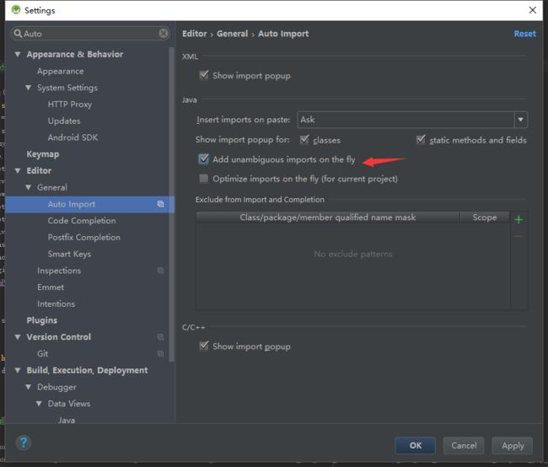
Task: Open Inspections settings page
Action: click(x=59, y=271)
